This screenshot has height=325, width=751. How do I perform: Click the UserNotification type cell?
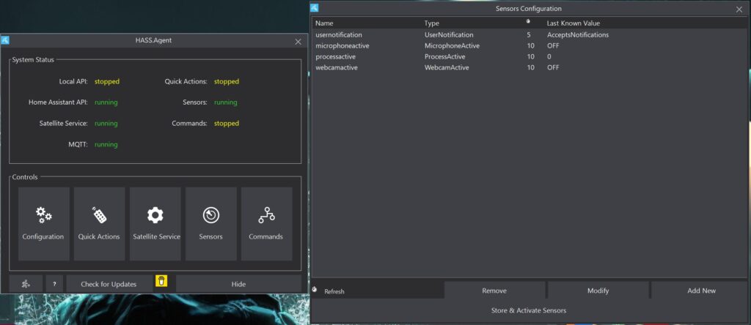pos(449,35)
